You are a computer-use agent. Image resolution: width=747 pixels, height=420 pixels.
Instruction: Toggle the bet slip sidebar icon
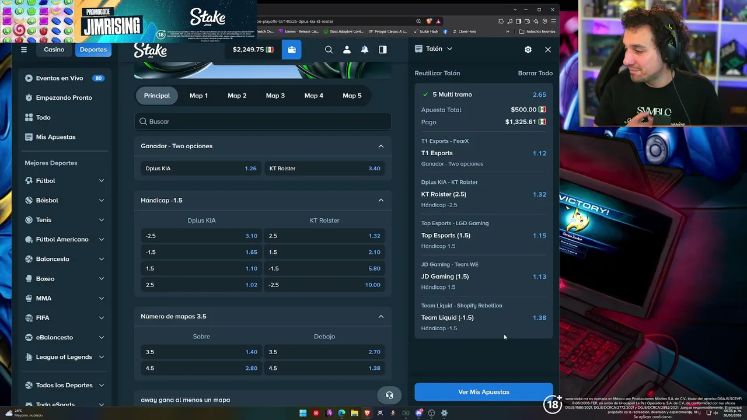tap(383, 50)
